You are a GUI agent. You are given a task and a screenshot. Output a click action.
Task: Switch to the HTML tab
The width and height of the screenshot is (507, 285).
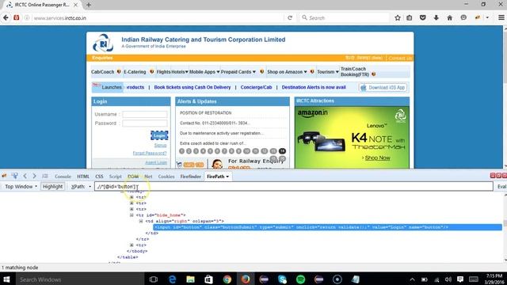click(x=83, y=177)
